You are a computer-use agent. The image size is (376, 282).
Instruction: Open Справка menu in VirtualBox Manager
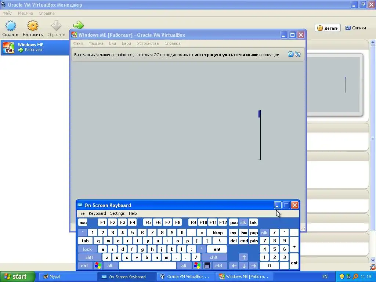47,13
